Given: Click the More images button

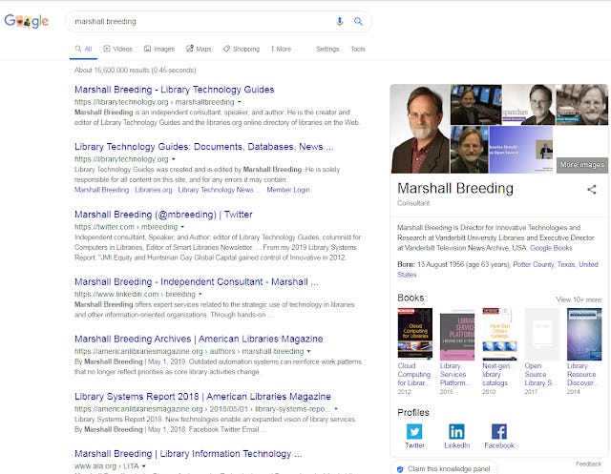Looking at the screenshot, I should point(582,165).
